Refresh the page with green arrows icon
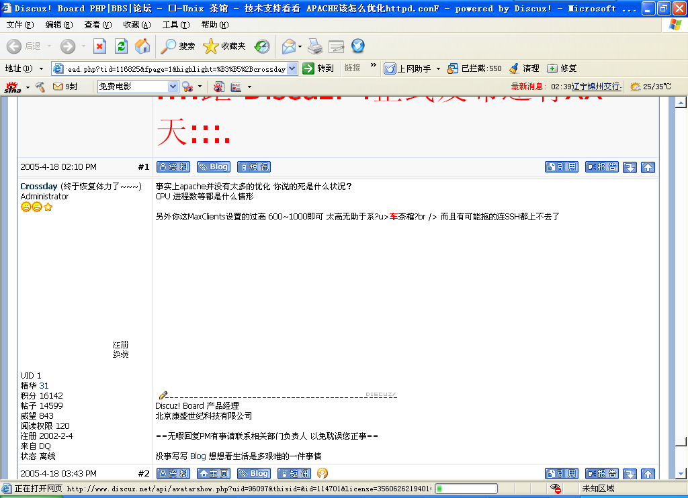Viewport: 688px width, 498px height. click(x=122, y=46)
